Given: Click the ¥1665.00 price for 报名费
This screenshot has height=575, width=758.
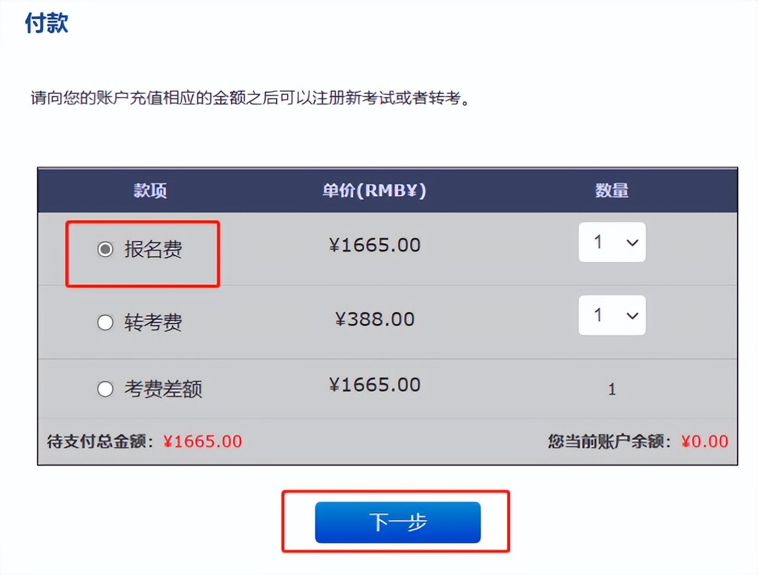Looking at the screenshot, I should (375, 245).
